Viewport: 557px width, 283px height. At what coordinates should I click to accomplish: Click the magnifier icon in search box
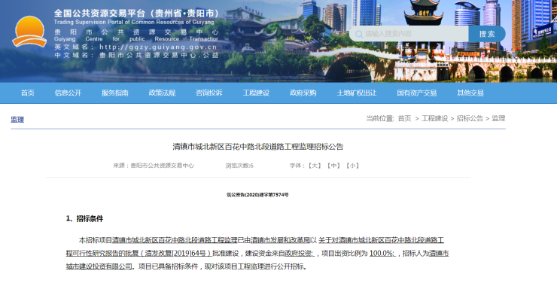[359, 34]
